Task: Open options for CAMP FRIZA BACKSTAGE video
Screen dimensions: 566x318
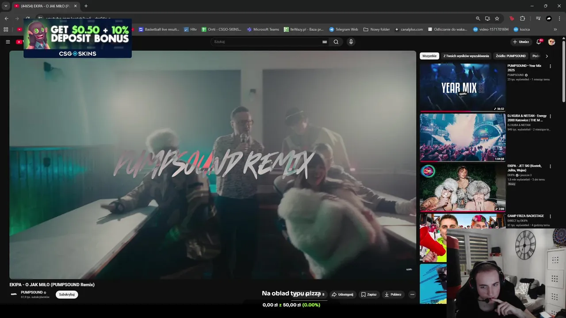Action: [x=550, y=216]
